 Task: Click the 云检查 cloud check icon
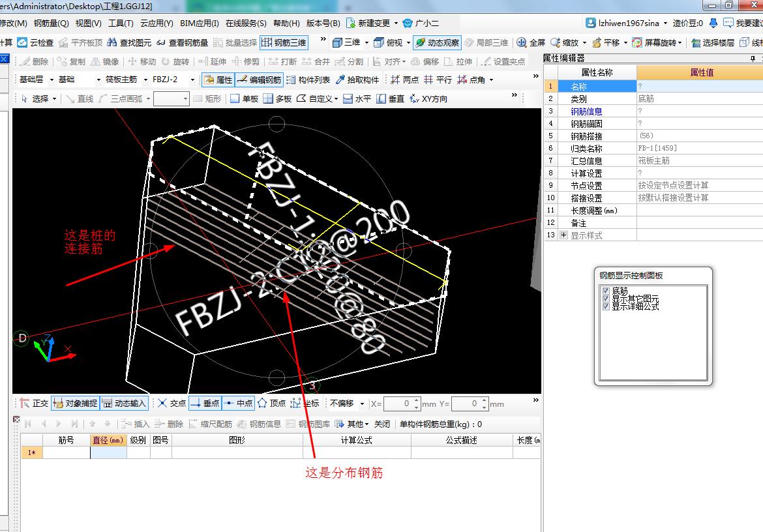pyautogui.click(x=22, y=42)
